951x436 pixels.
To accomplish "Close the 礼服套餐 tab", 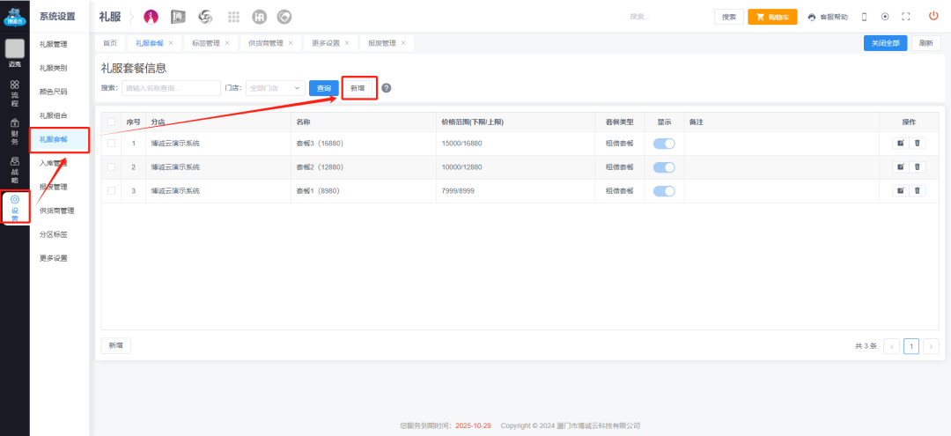I will (171, 43).
